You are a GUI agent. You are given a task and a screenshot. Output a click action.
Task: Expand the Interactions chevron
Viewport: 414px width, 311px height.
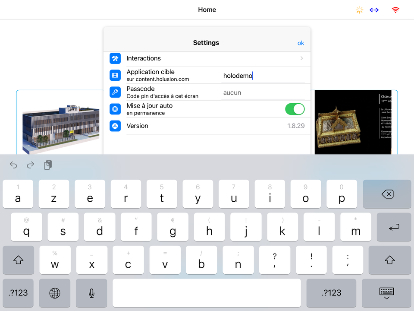tap(301, 58)
